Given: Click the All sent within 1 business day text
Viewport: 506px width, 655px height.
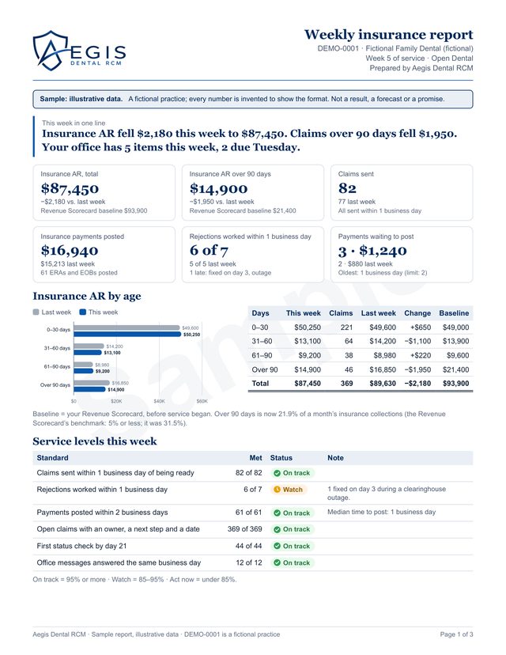Looking at the screenshot, I should (380, 211).
